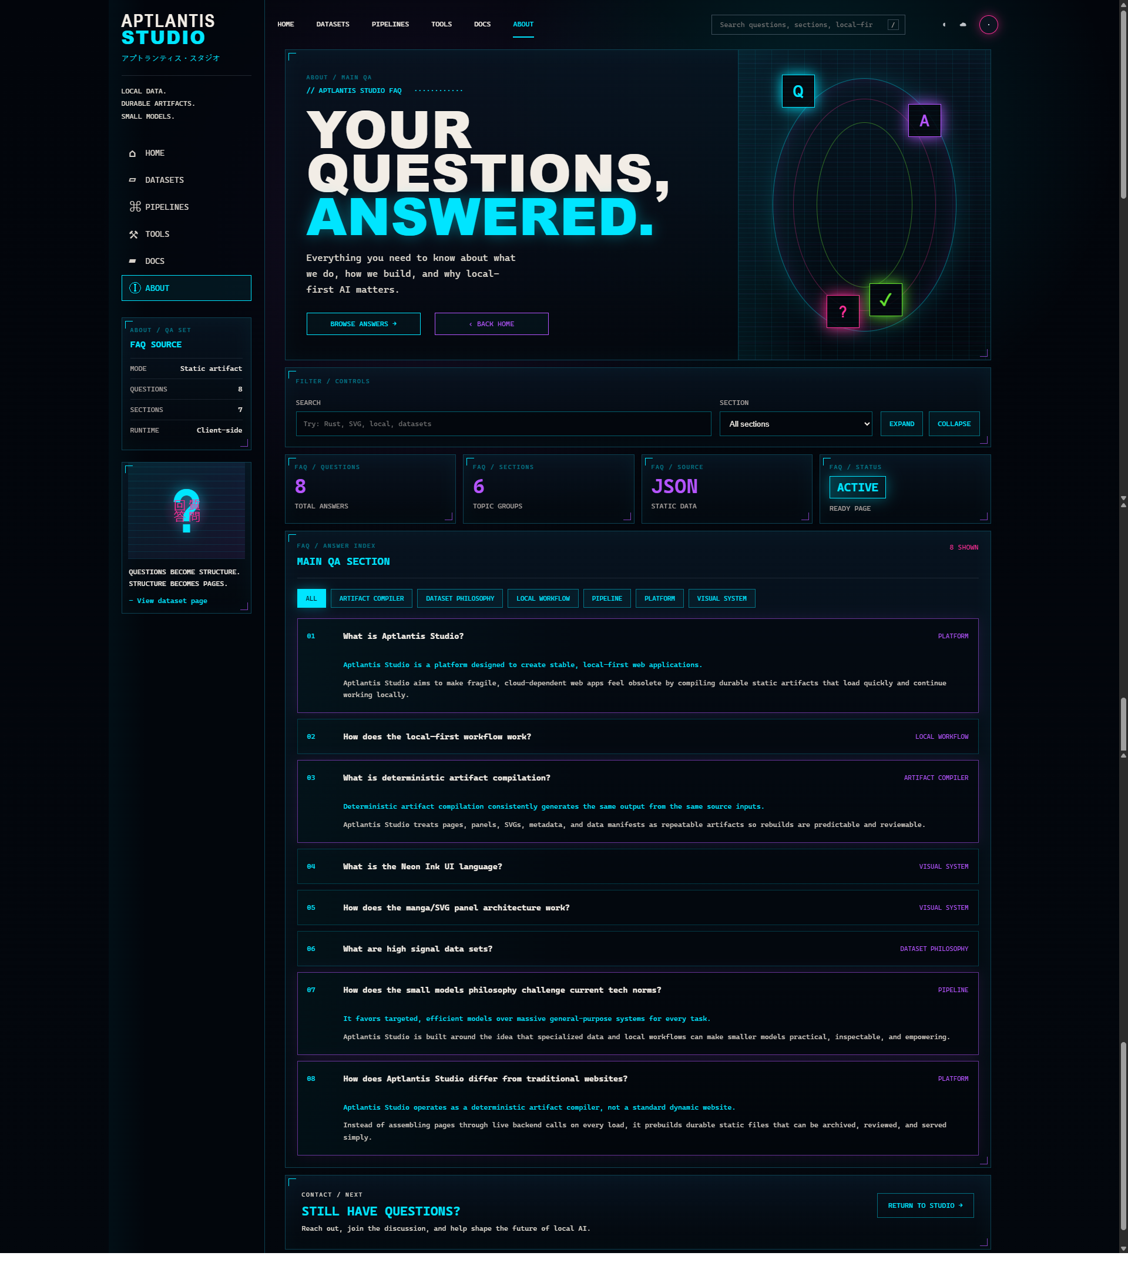Click the ACTIVE status badge
The image size is (1128, 1286).
coord(857,488)
